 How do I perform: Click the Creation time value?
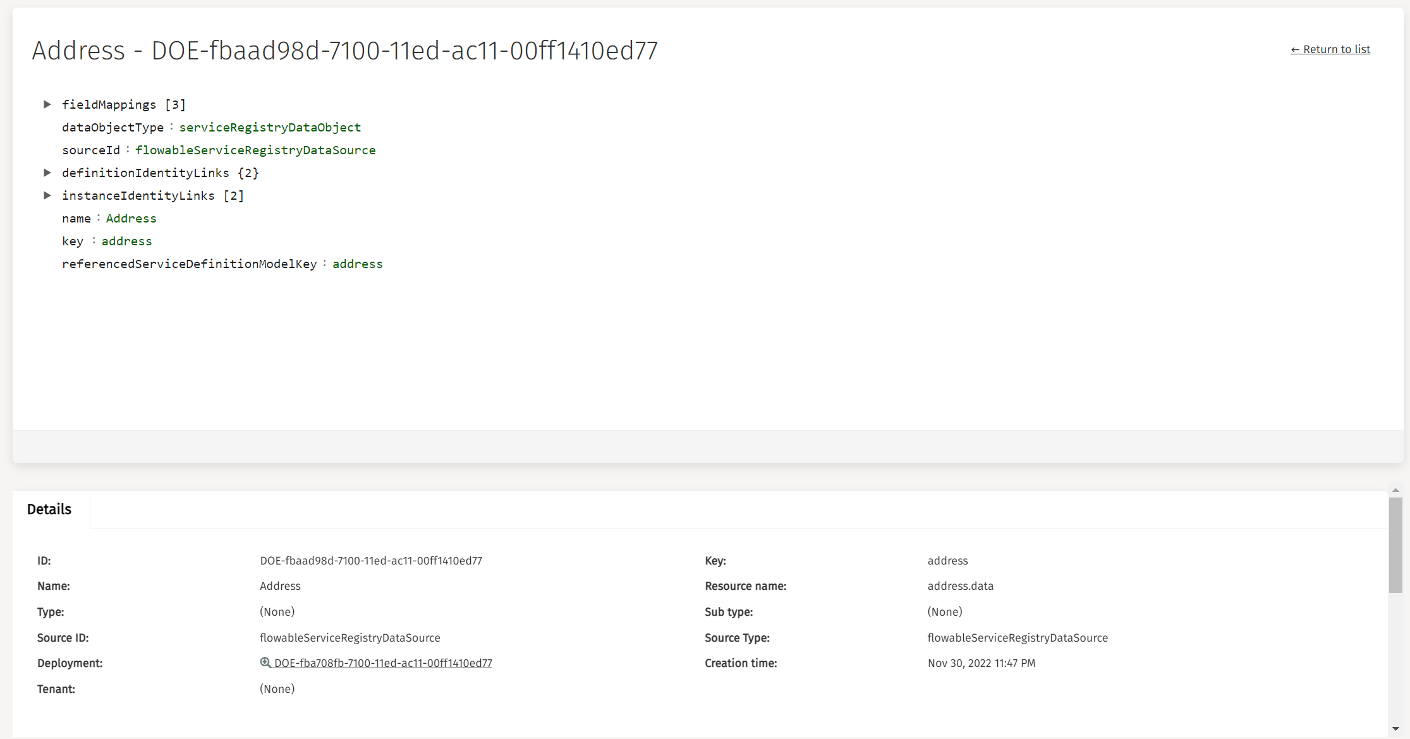point(981,663)
